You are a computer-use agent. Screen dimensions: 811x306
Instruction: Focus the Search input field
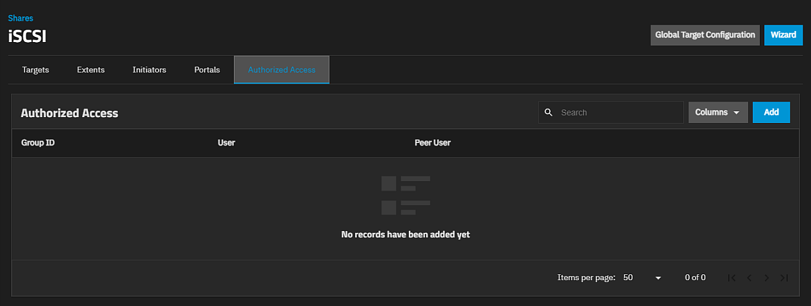click(x=619, y=113)
